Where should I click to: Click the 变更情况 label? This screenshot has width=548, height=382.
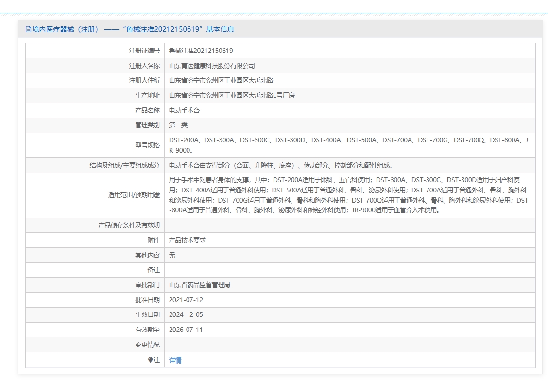coord(148,345)
